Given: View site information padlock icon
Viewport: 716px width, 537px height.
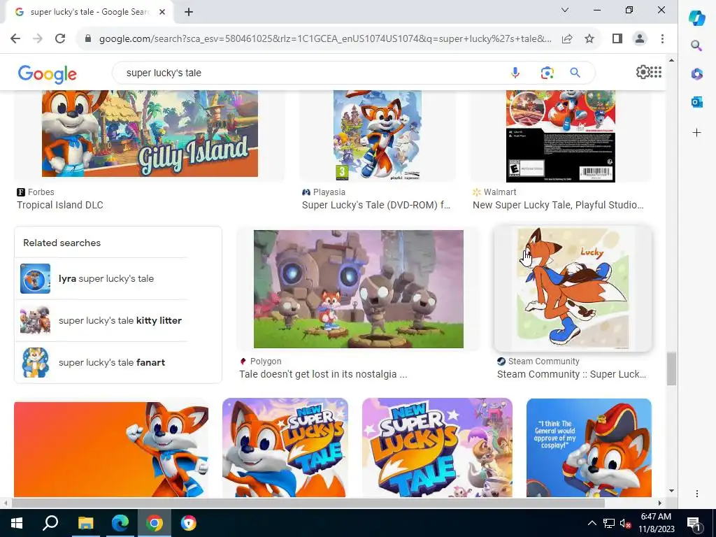Looking at the screenshot, I should tap(88, 39).
